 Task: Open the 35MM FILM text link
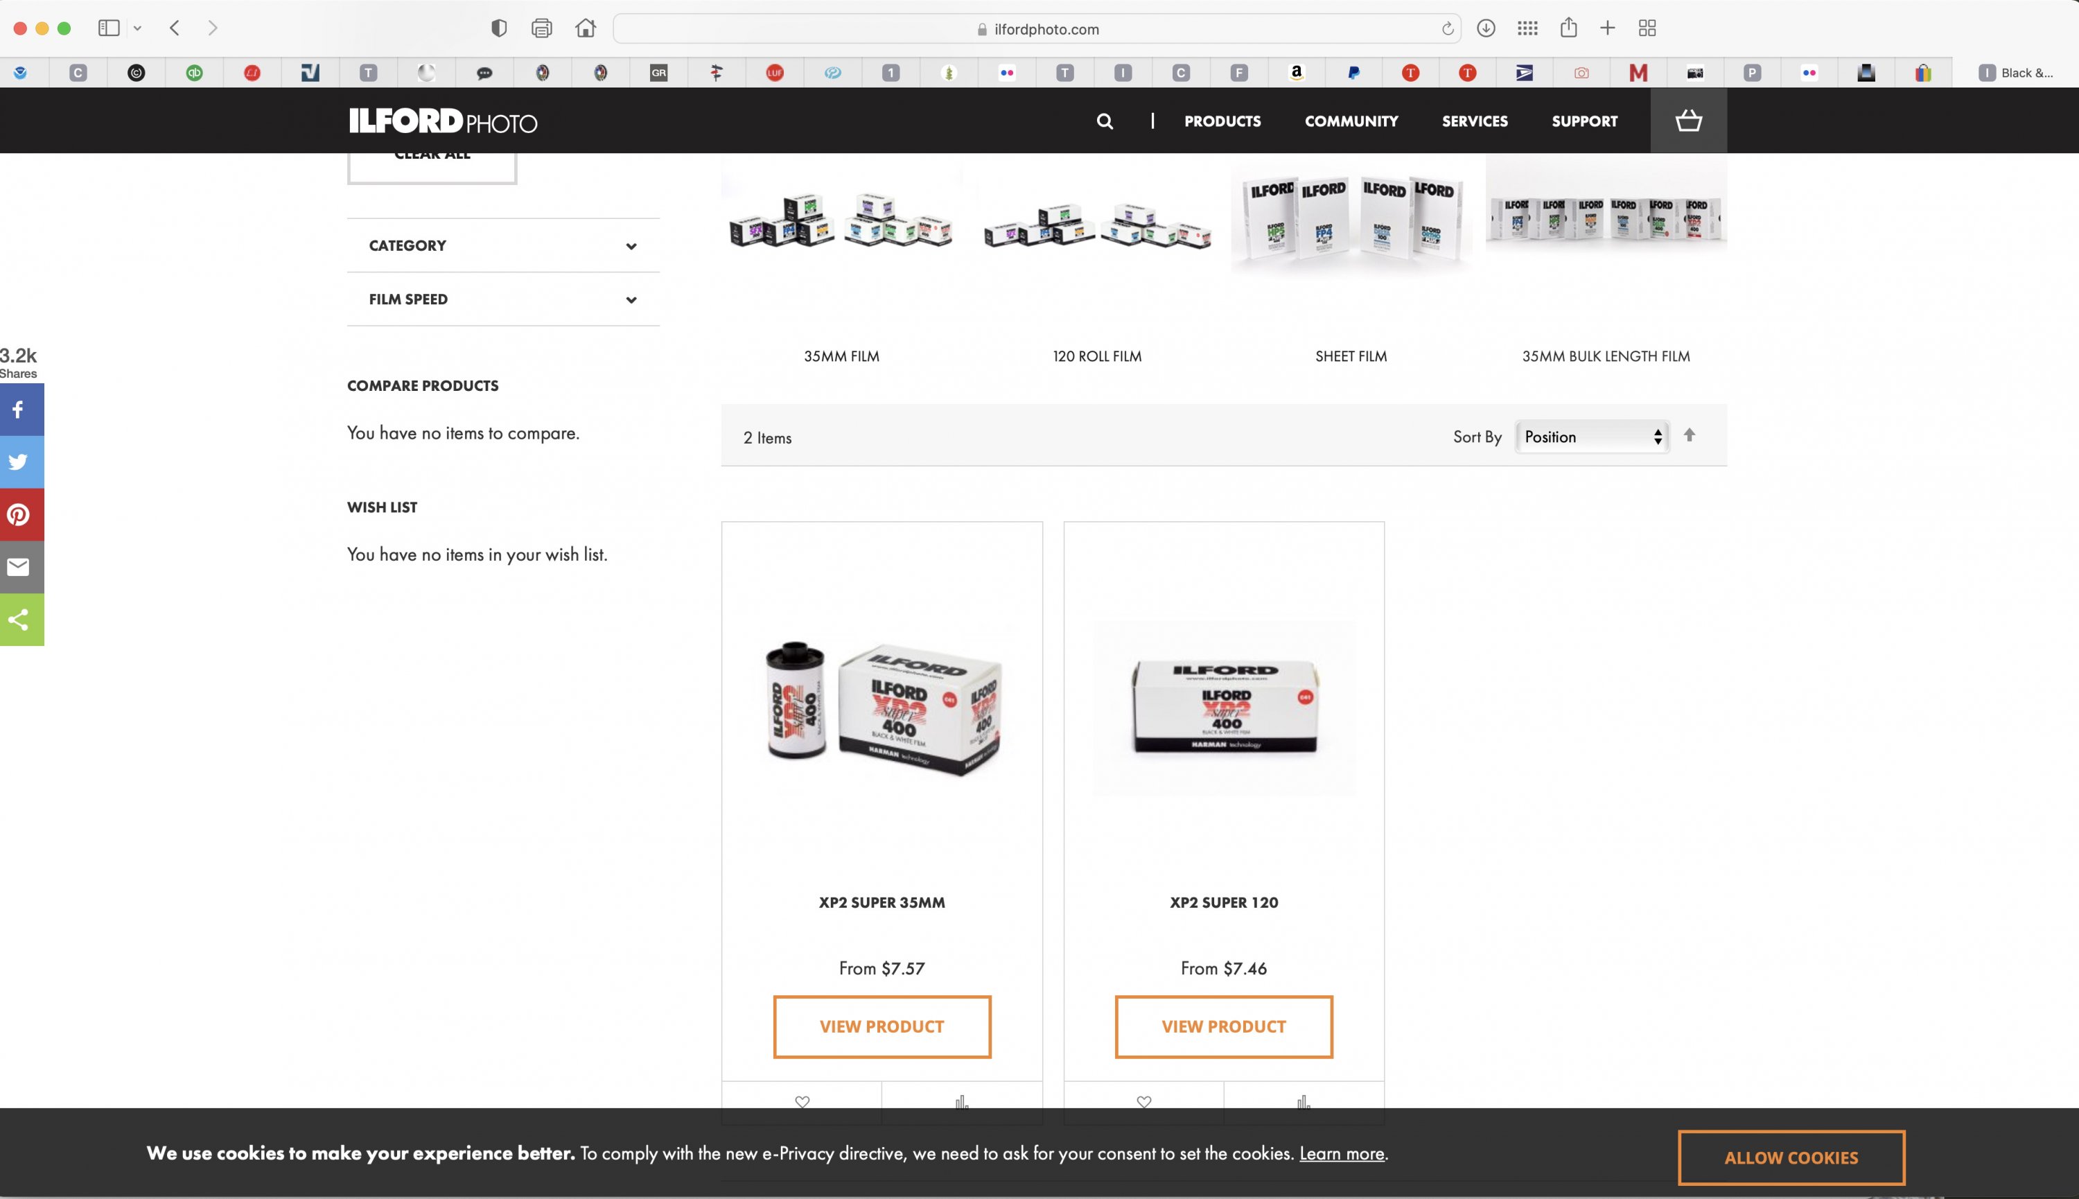point(841,356)
